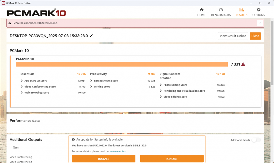Select the Results bar chart icon
274x163 pixels.
[x=241, y=10]
